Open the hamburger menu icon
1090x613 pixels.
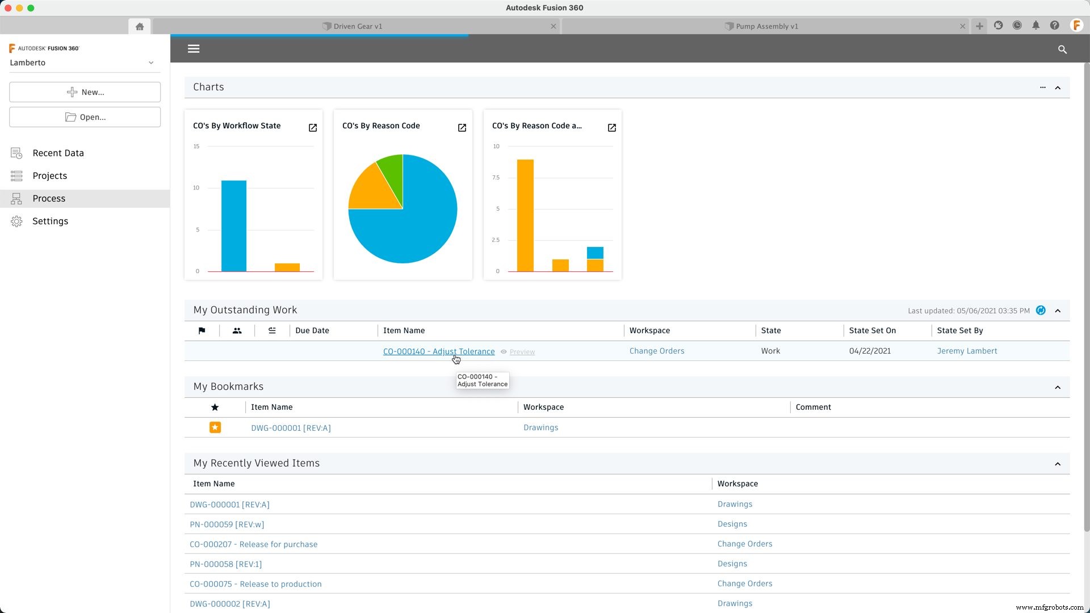pos(194,49)
